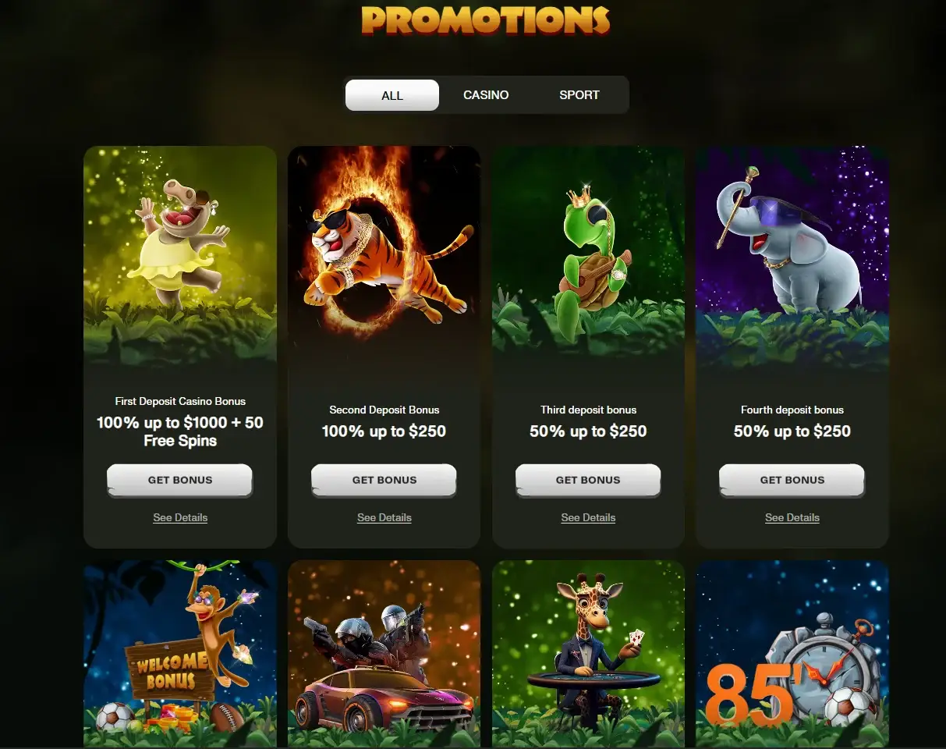This screenshot has width=946, height=749.
Task: Open the monkey Welcome Bonus image
Action: pos(180,654)
